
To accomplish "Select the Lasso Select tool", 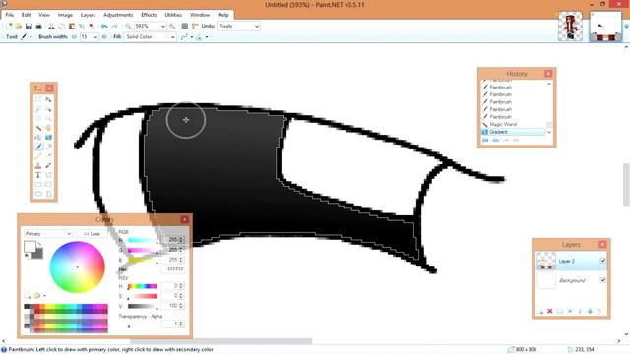I will pos(38,109).
